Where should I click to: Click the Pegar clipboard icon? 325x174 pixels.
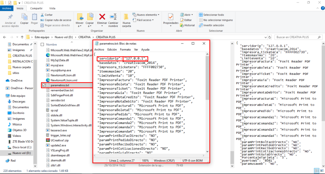point(34,17)
